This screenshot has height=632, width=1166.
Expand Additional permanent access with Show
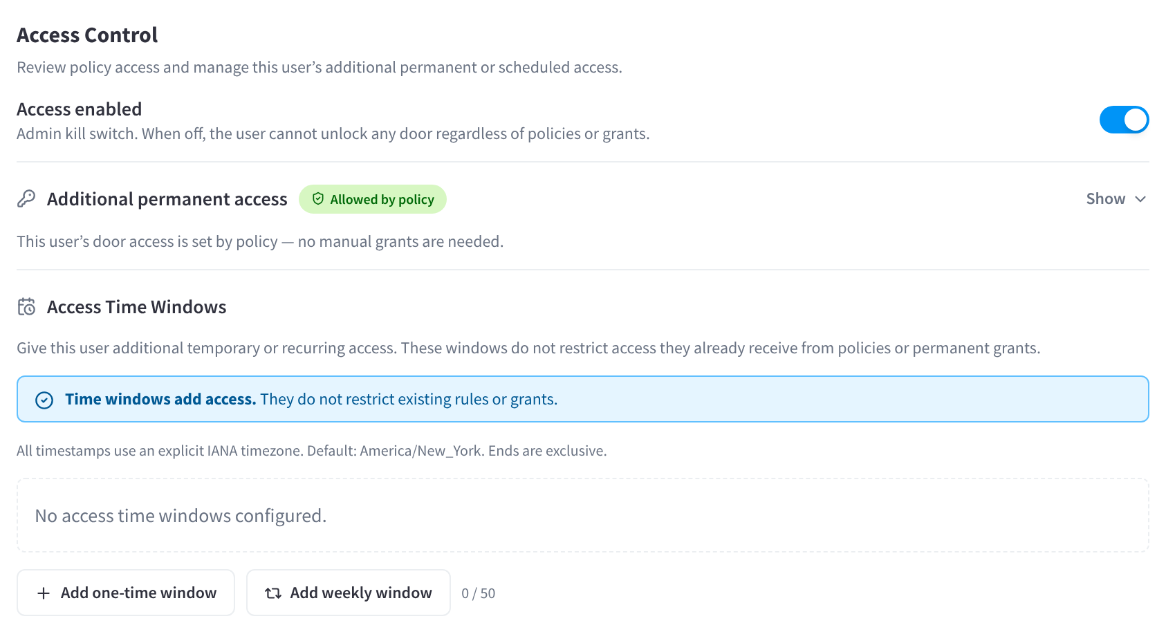click(x=1116, y=199)
